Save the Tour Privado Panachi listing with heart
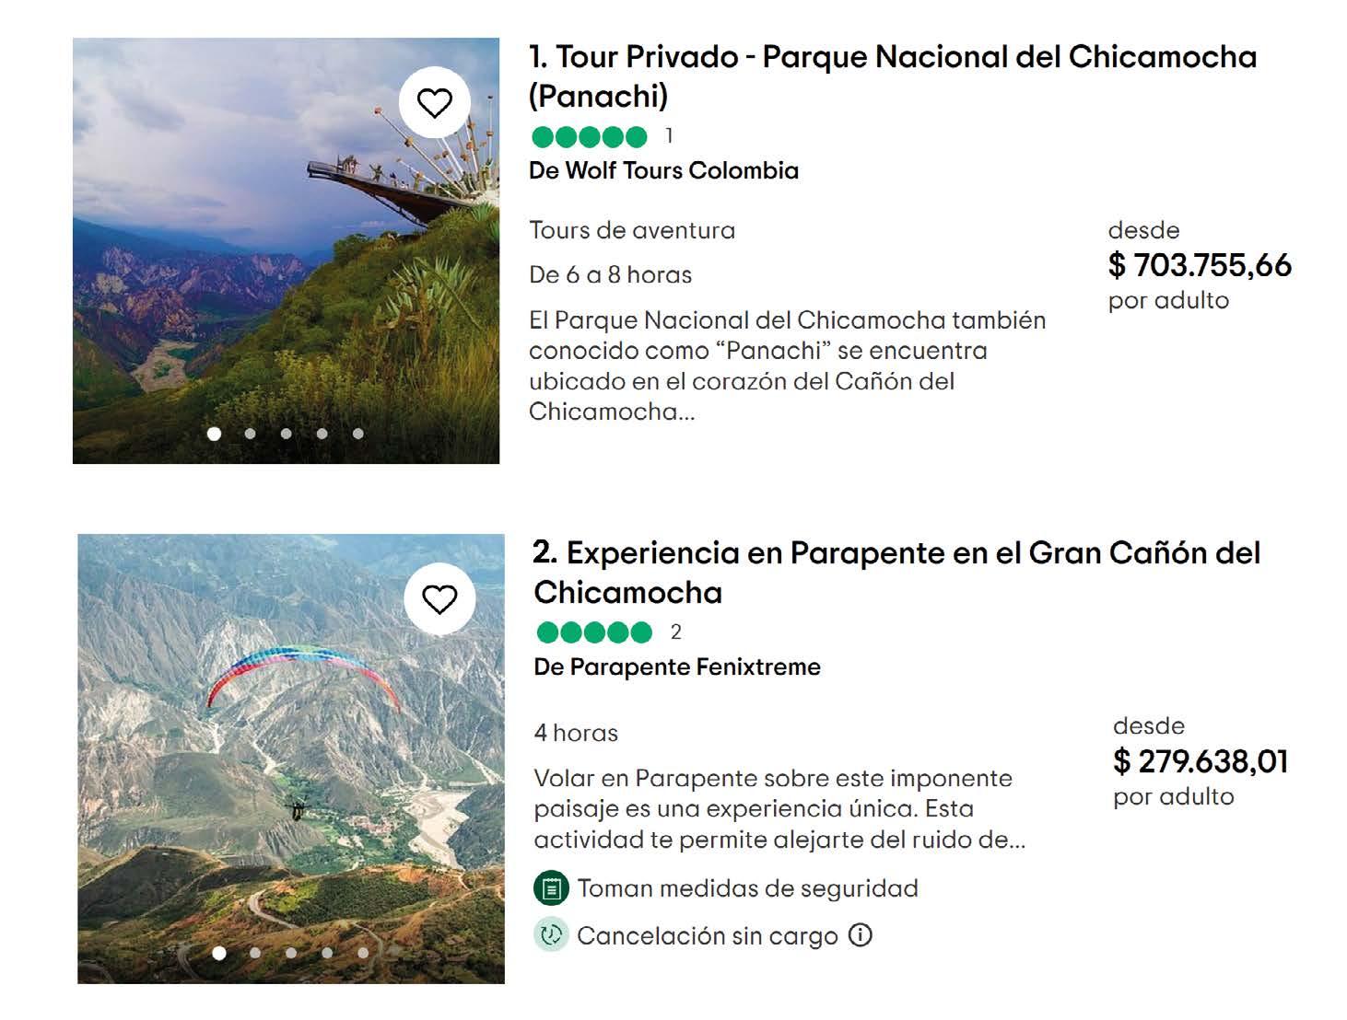Image resolution: width=1347 pixels, height=1020 pixels. point(435,103)
